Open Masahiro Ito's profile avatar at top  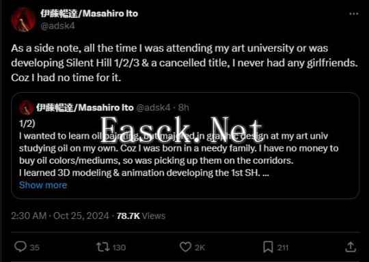23,20
